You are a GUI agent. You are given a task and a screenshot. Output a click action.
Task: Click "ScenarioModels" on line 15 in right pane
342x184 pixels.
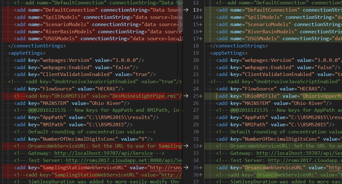click(268, 24)
